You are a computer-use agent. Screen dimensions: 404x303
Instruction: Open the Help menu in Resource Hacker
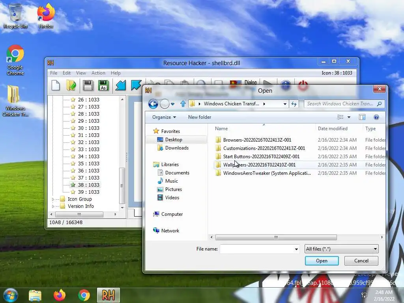click(x=116, y=73)
